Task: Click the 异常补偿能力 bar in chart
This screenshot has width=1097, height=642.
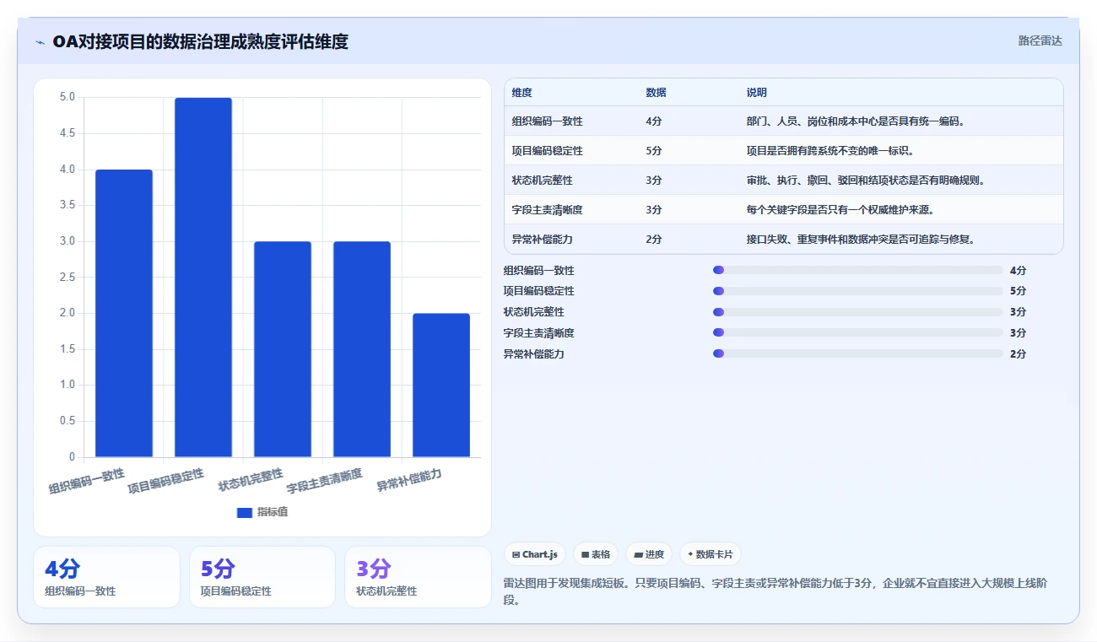Action: pyautogui.click(x=441, y=386)
